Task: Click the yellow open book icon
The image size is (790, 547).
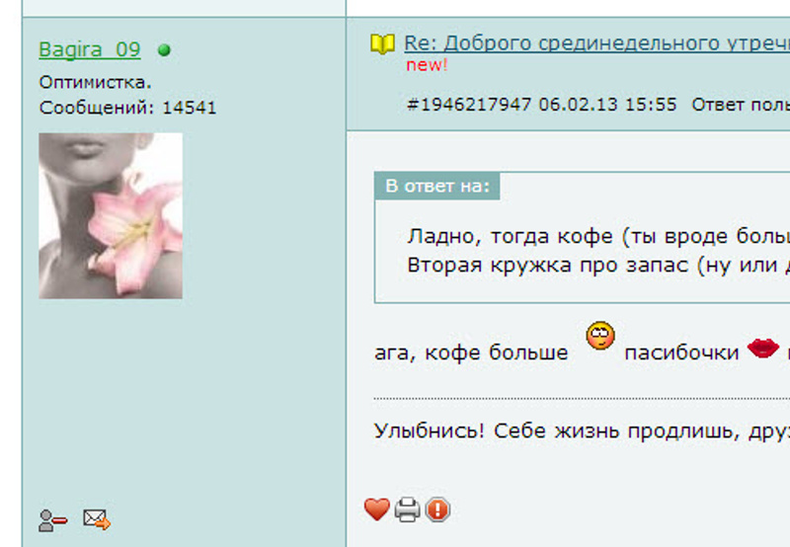Action: coord(382,43)
